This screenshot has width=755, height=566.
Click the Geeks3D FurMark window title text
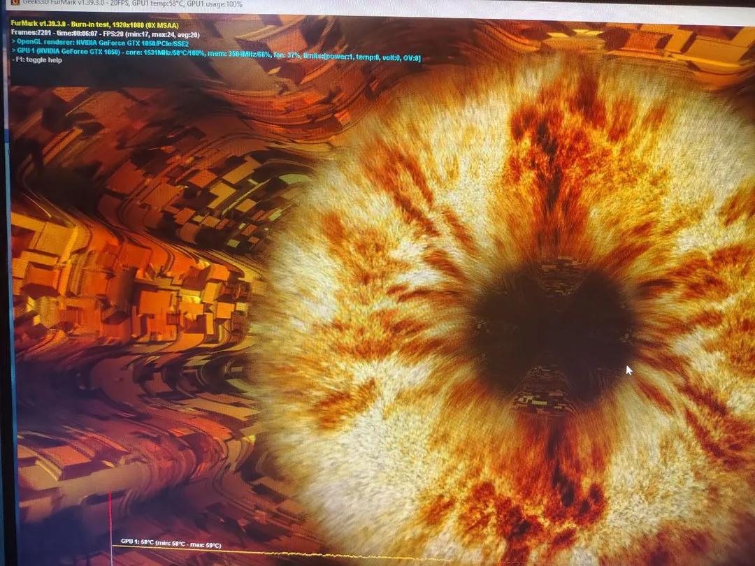point(132,4)
